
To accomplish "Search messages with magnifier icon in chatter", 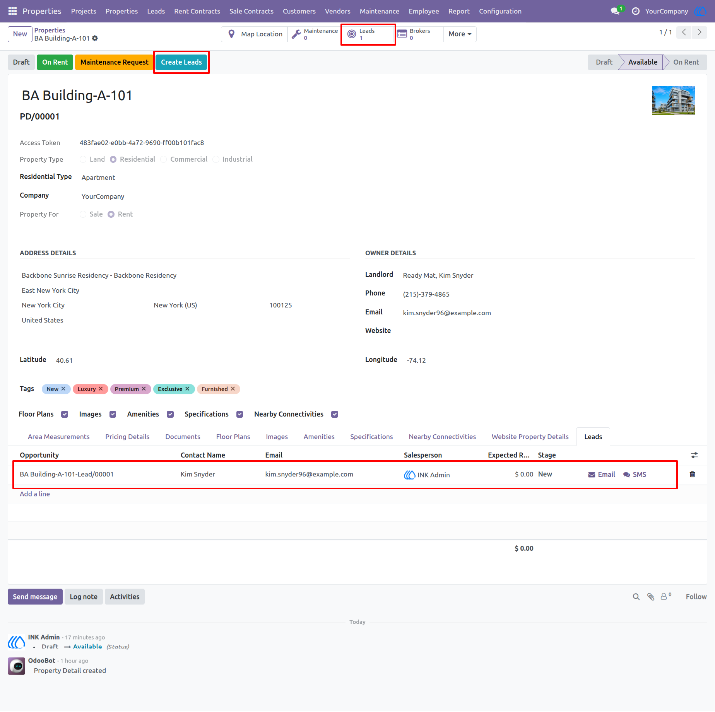I will coord(636,597).
